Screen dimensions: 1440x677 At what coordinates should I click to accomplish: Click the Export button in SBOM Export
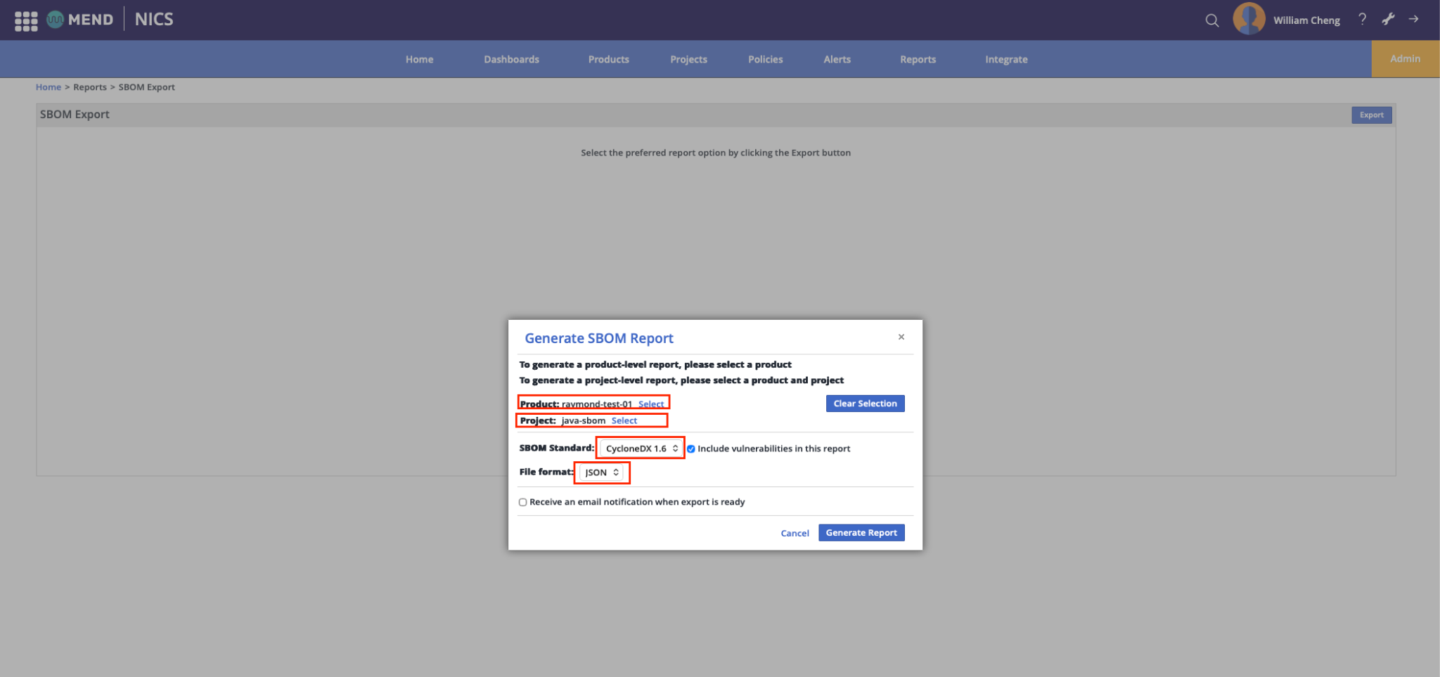[x=1371, y=115]
